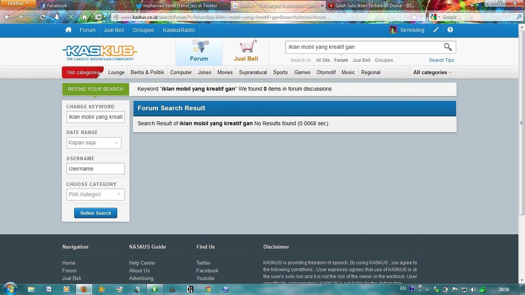Click the page vertical scrollbar

tap(522, 123)
